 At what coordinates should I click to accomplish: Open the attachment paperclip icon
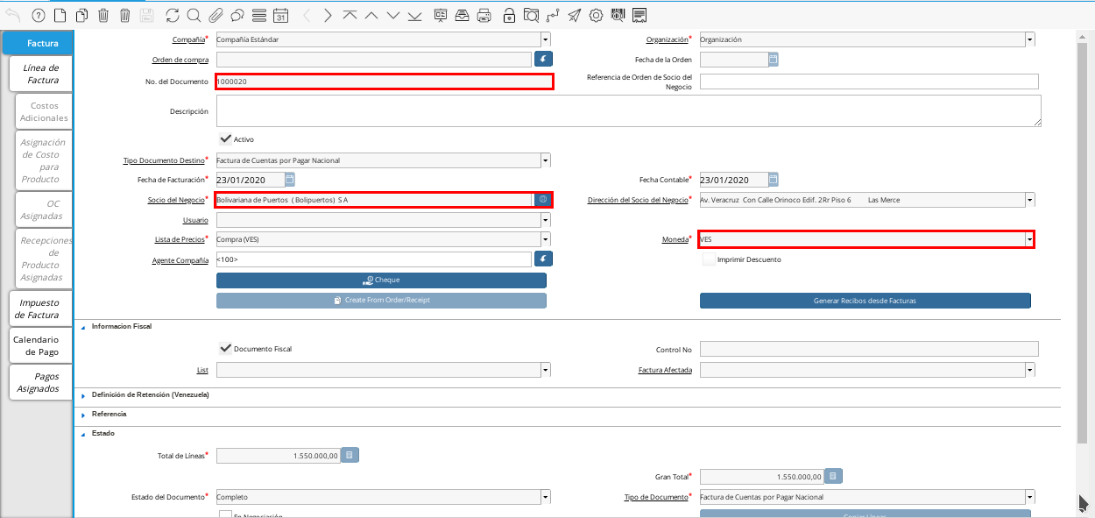click(x=215, y=15)
